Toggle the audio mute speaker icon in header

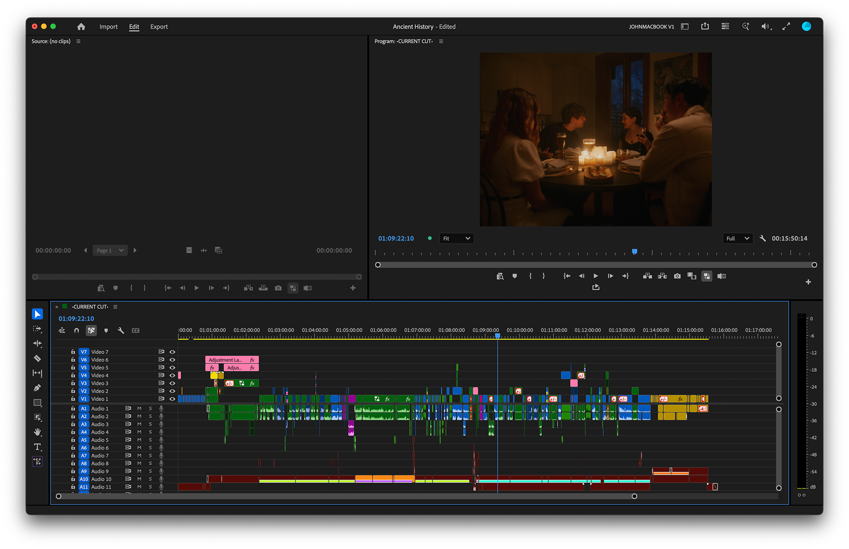tap(765, 27)
